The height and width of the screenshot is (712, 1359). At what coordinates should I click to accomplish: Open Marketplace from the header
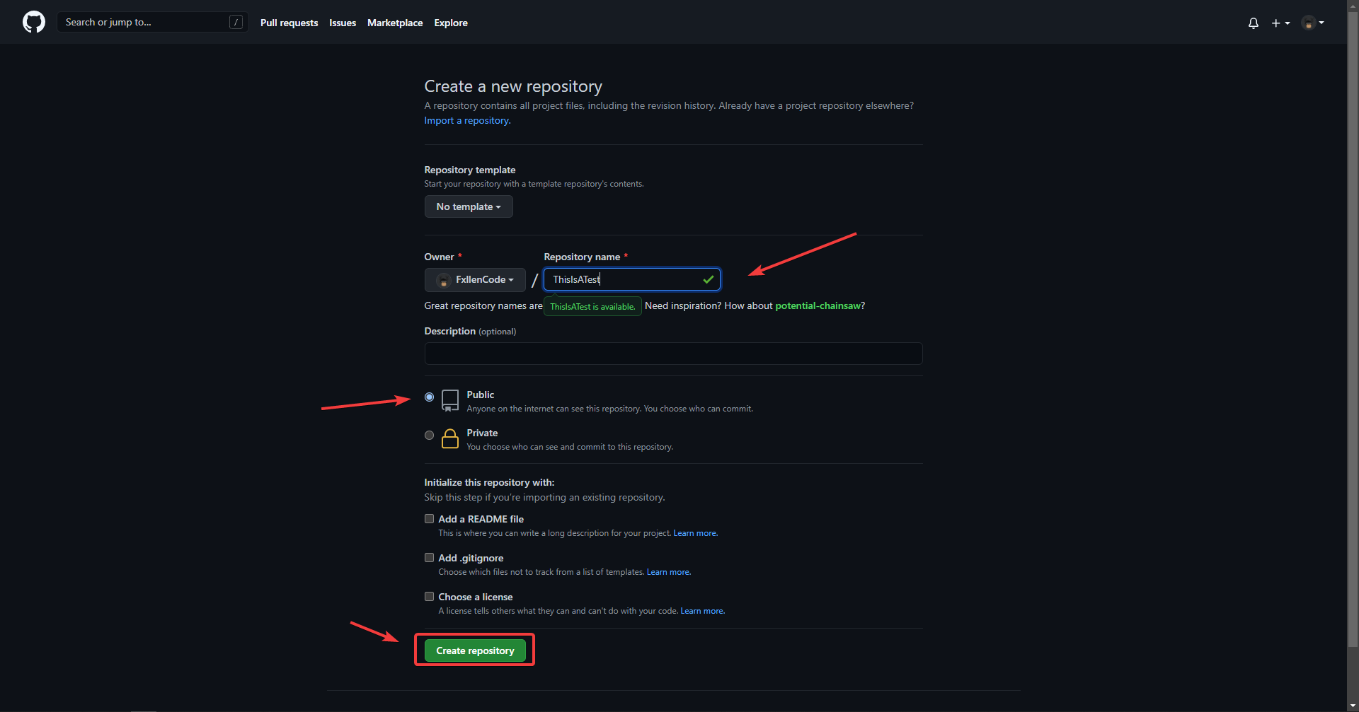coord(395,23)
